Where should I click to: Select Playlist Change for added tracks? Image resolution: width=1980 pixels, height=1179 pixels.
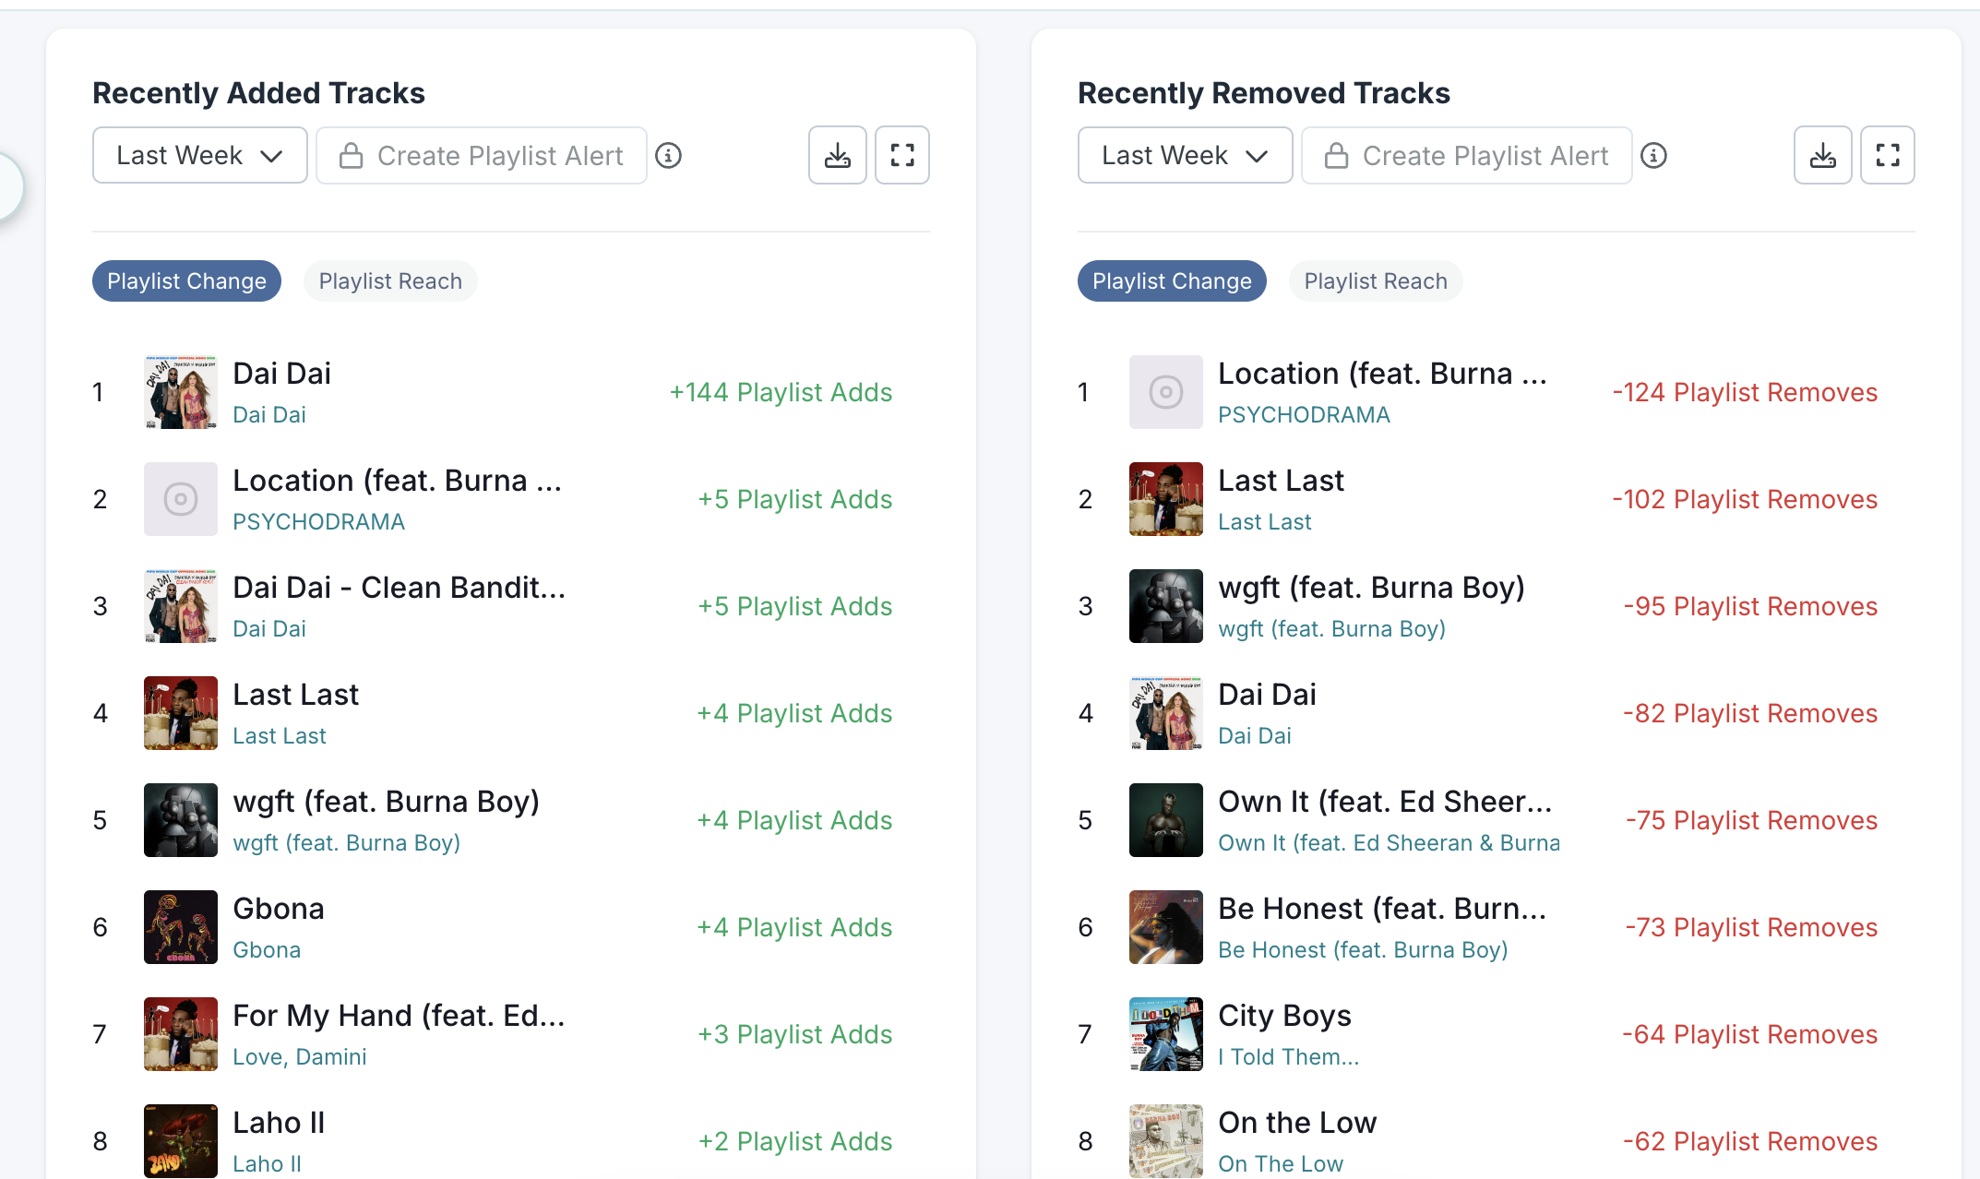(186, 281)
